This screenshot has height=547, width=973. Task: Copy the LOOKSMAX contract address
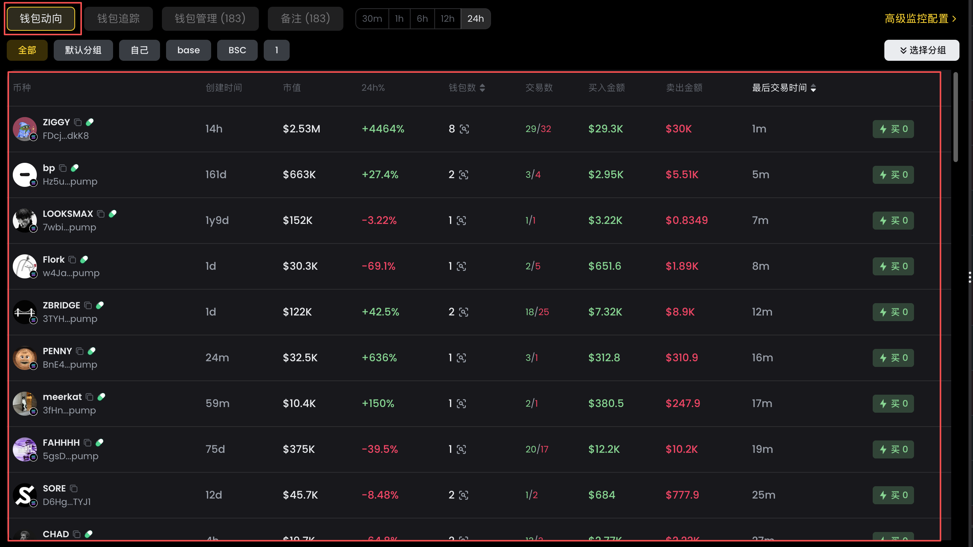tap(100, 214)
